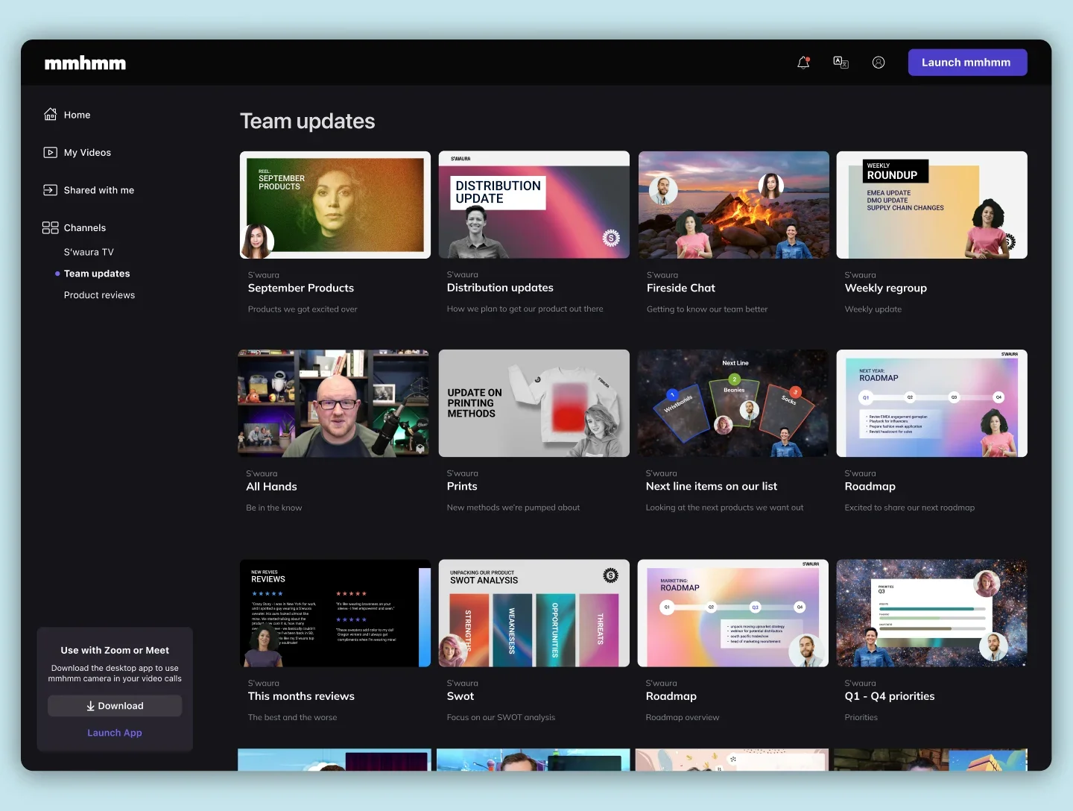Image resolution: width=1073 pixels, height=811 pixels.
Task: Open the Marketing Roadmap thumbnail
Action: pyautogui.click(x=733, y=613)
